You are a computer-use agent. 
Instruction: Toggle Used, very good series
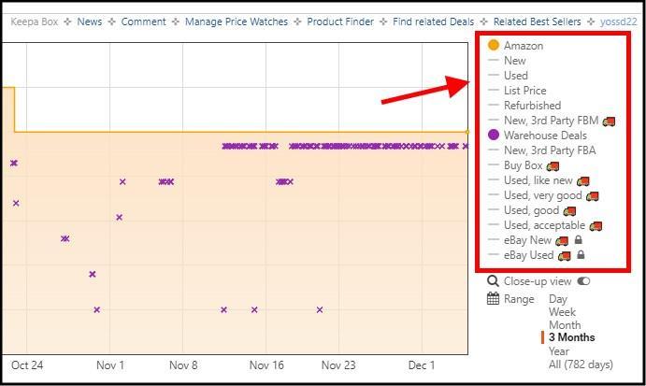pos(542,195)
